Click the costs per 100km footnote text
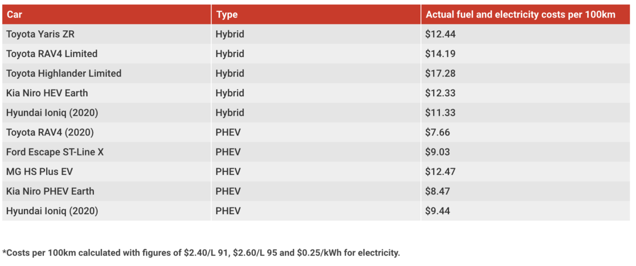Image resolution: width=636 pixels, height=266 pixels. click(x=201, y=253)
